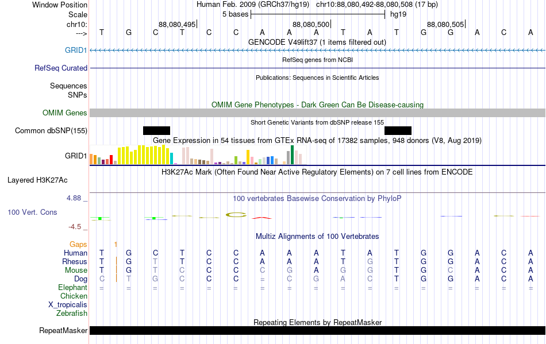Screen dimensions: 546x344
Task: Click the Multiz Alignments of 100 Vertebrates title
Action: [317, 237]
